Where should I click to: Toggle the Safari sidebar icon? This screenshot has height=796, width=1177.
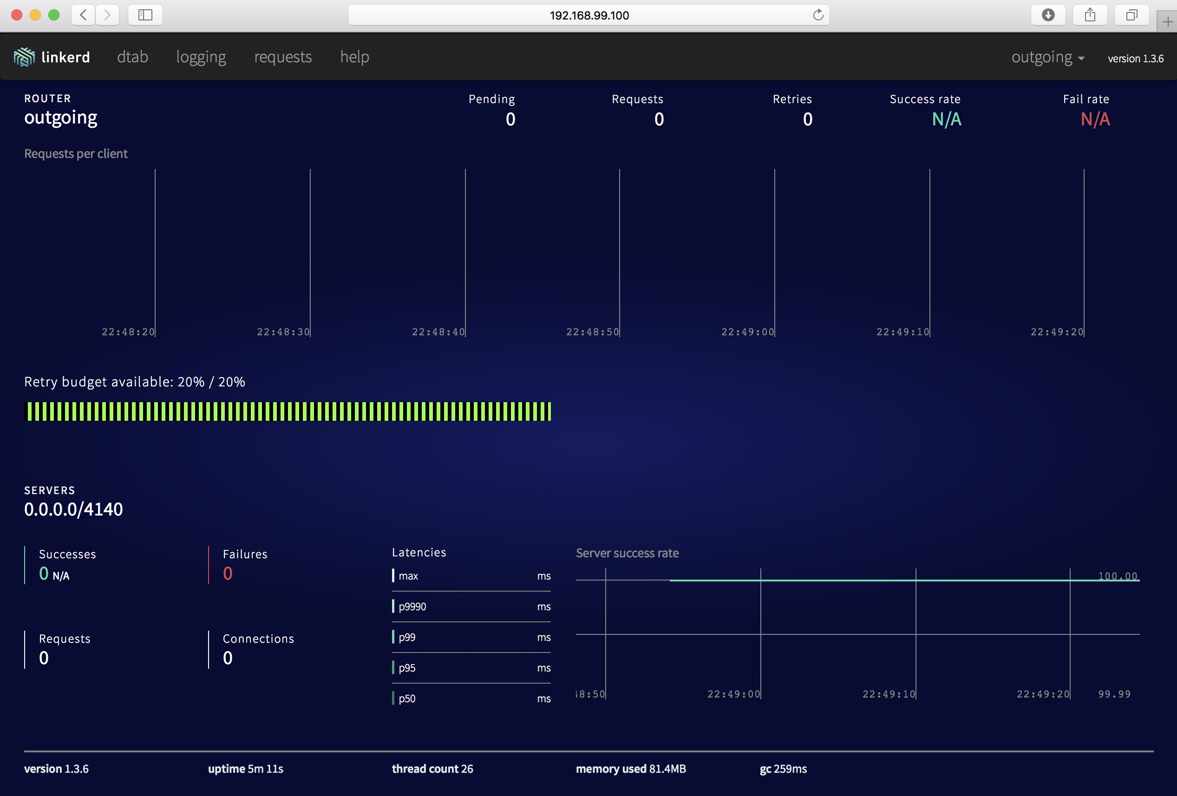pos(145,15)
